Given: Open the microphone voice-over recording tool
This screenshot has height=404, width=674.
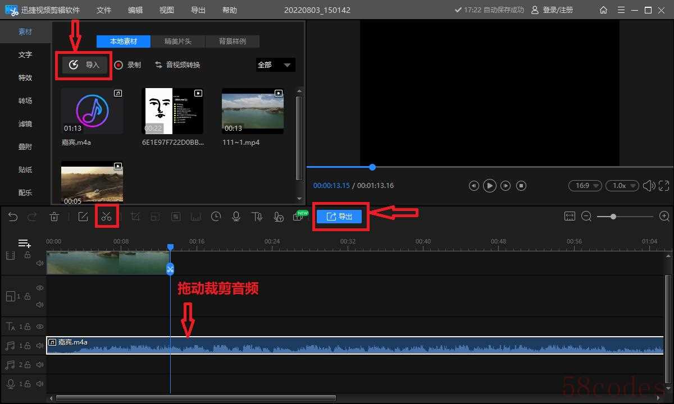Looking at the screenshot, I should [236, 217].
